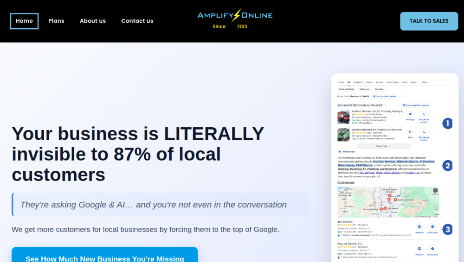Click SameDay Heating & Air green van thumbnail
The image size is (464, 262).
[x=343, y=135]
